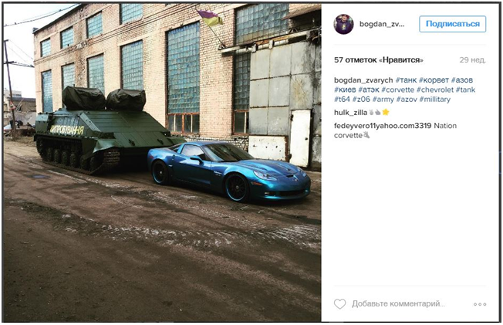Open the #z06 hashtag
Image resolution: width=503 pixels, height=325 pixels.
361,100
